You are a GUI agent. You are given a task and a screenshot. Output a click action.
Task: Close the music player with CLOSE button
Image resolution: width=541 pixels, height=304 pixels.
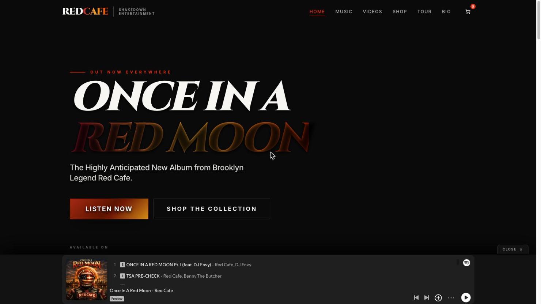[512, 249]
